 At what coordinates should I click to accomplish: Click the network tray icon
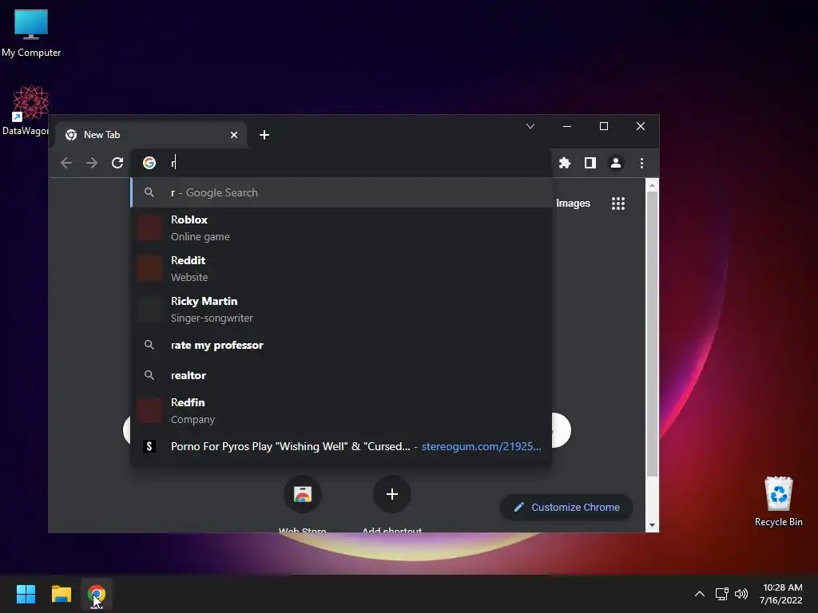(721, 594)
